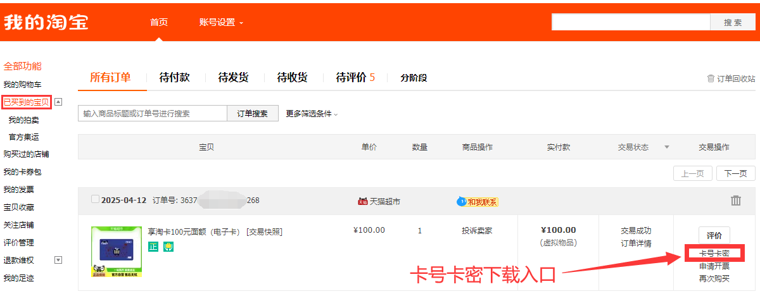The image size is (760, 296).
Task: Click the 评价 button for the order
Action: click(x=714, y=235)
